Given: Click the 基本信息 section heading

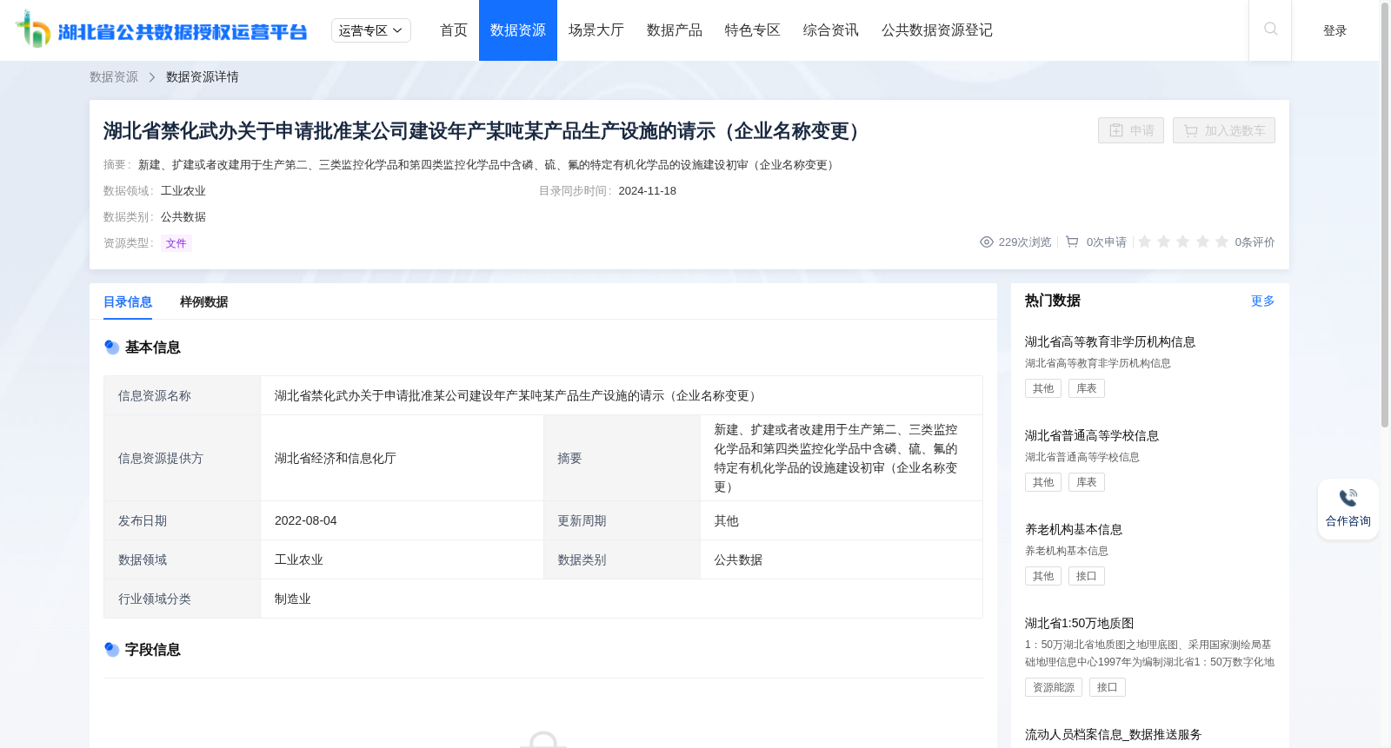Looking at the screenshot, I should point(153,348).
